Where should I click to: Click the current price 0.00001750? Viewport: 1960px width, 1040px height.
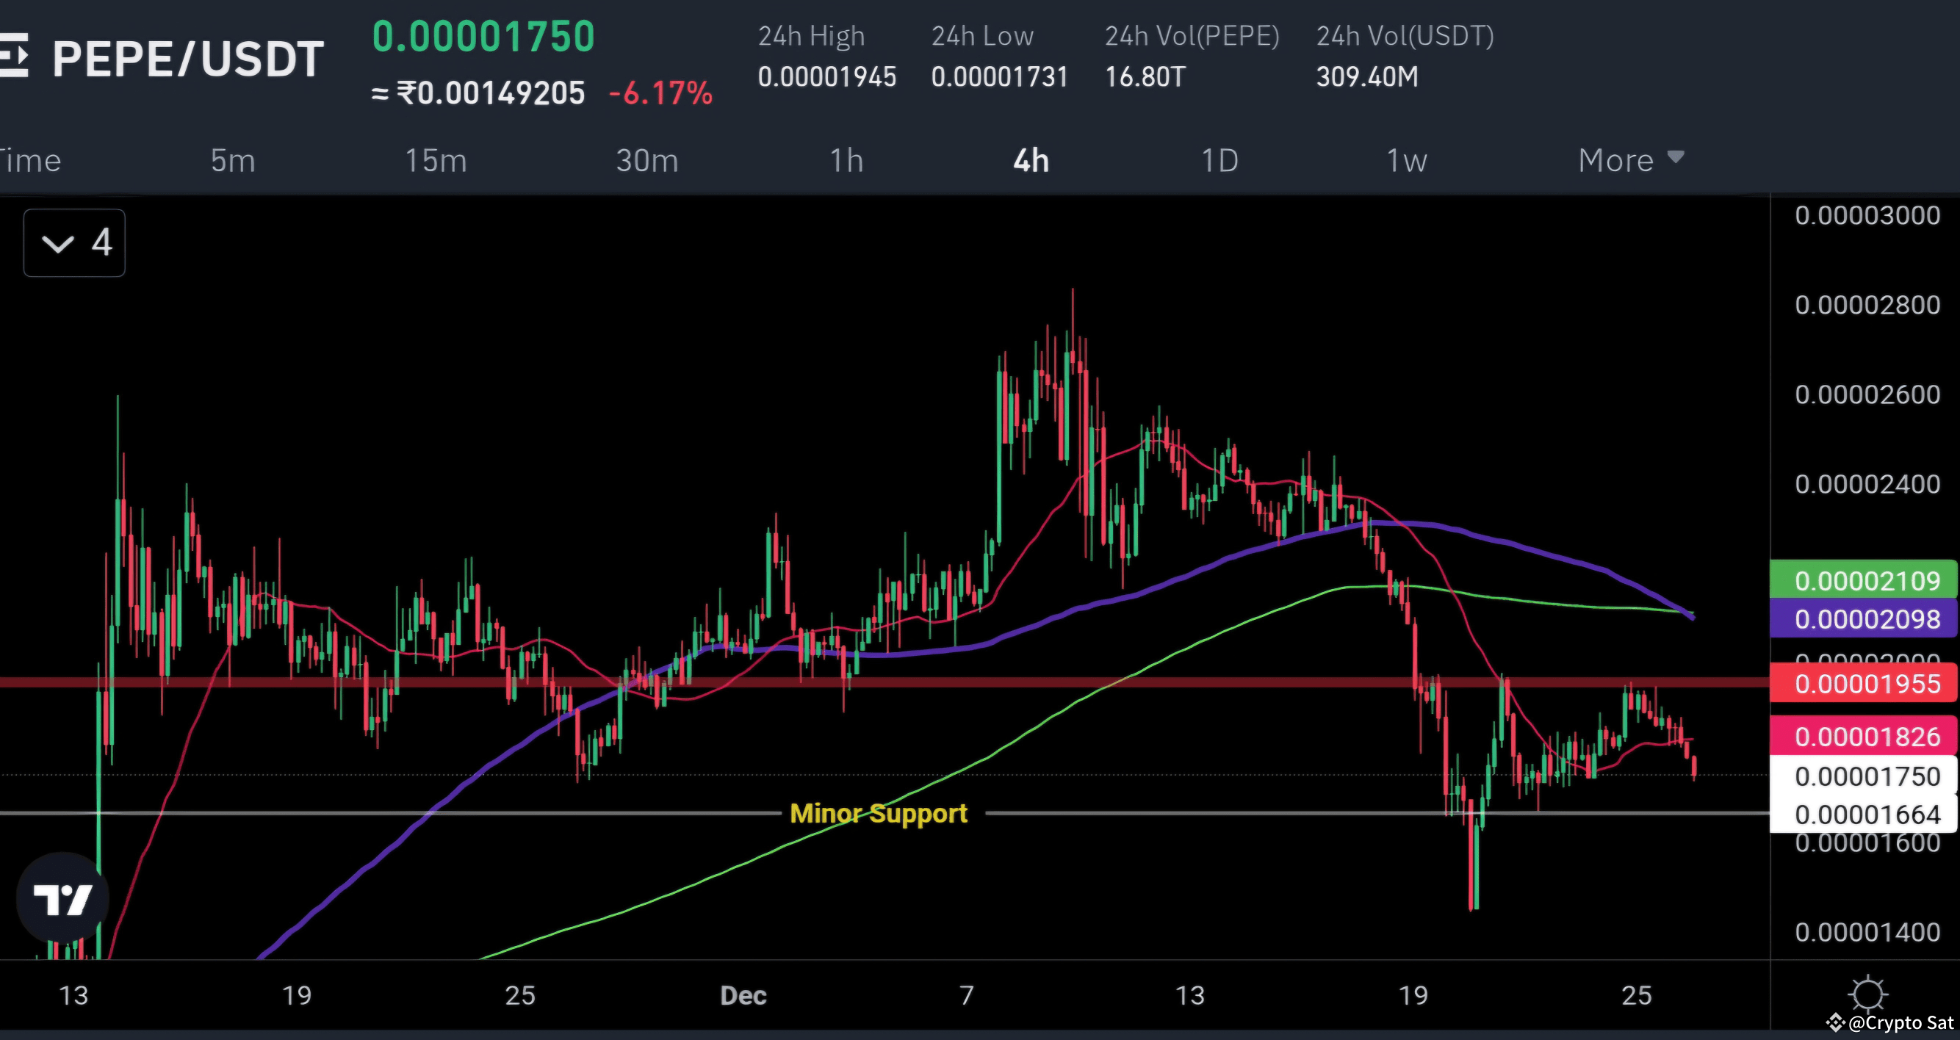pyautogui.click(x=483, y=35)
